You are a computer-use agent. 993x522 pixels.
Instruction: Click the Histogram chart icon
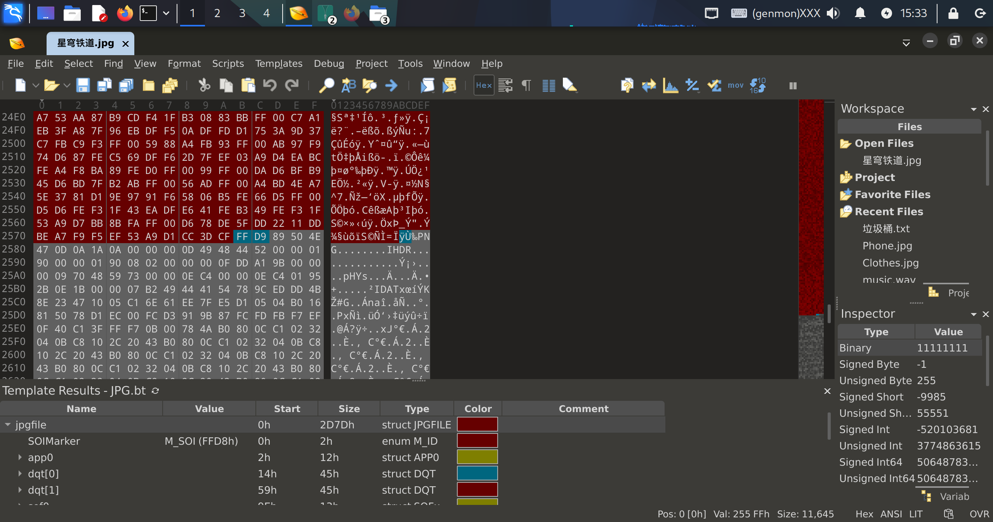pyautogui.click(x=670, y=85)
